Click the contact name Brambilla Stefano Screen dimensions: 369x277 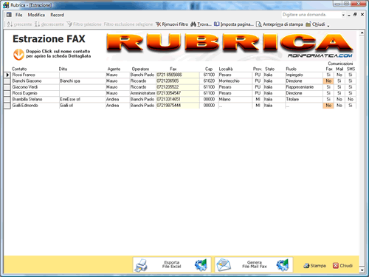27,100
